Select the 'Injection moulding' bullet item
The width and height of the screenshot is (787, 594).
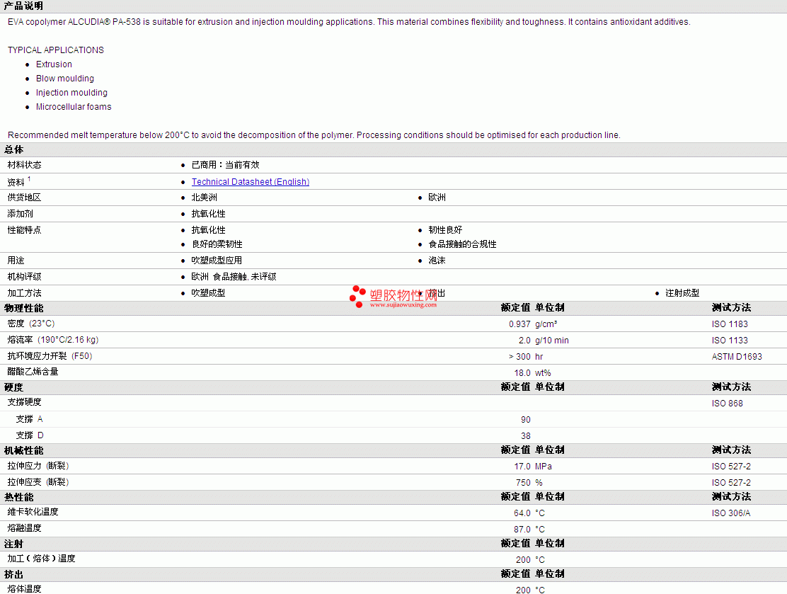click(x=71, y=92)
